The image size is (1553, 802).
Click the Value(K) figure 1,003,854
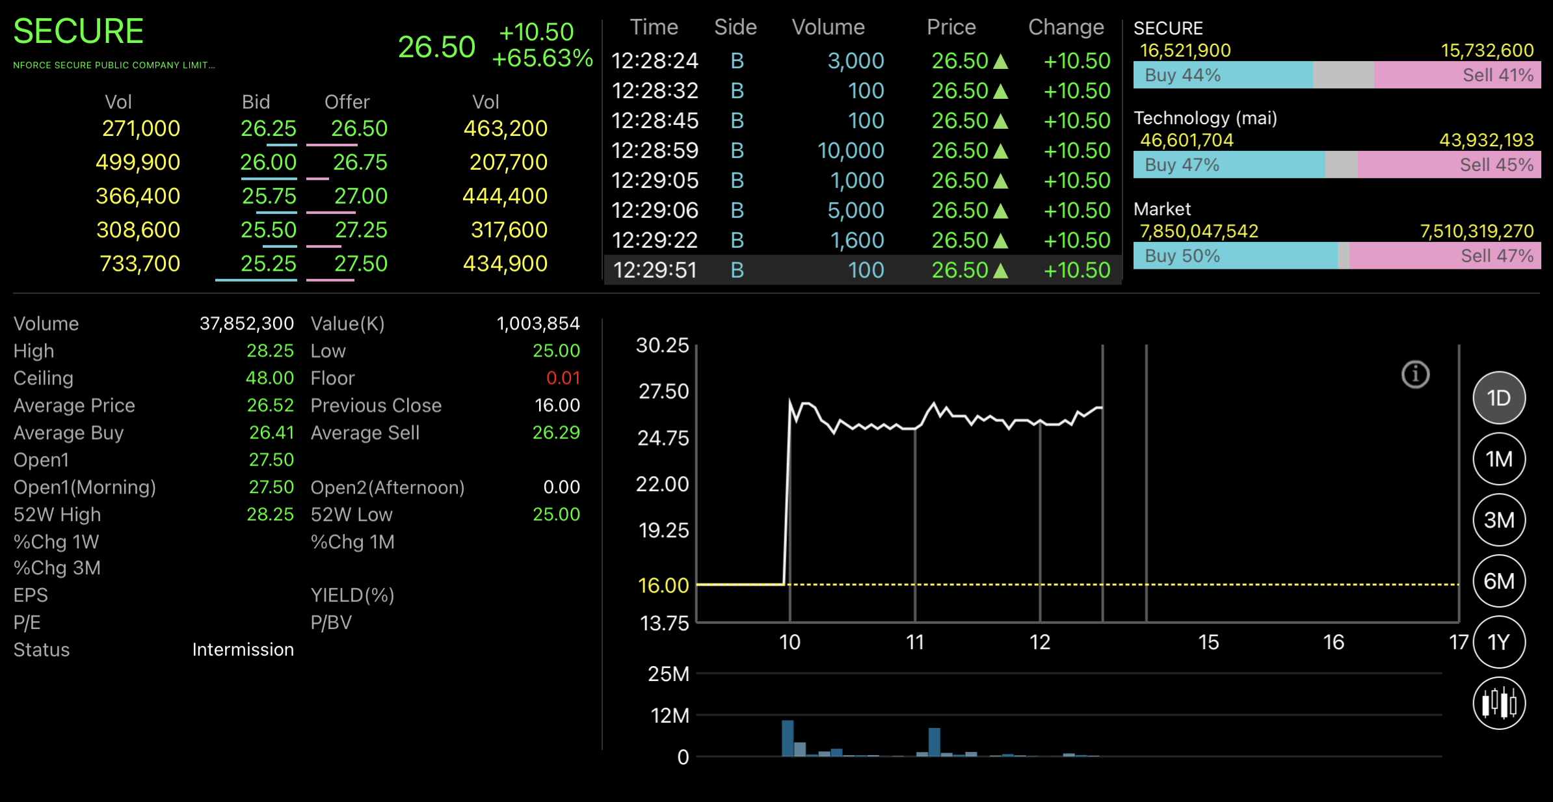click(538, 323)
